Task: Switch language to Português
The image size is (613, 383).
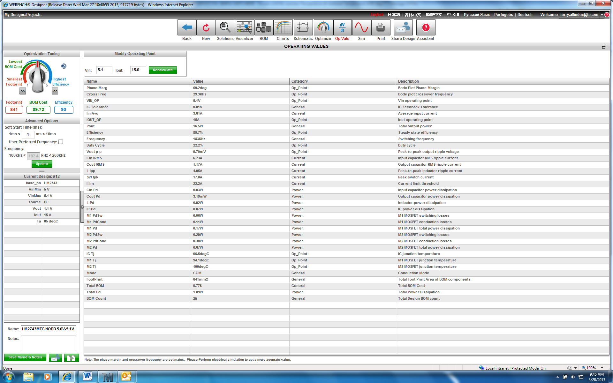Action: pos(503,15)
